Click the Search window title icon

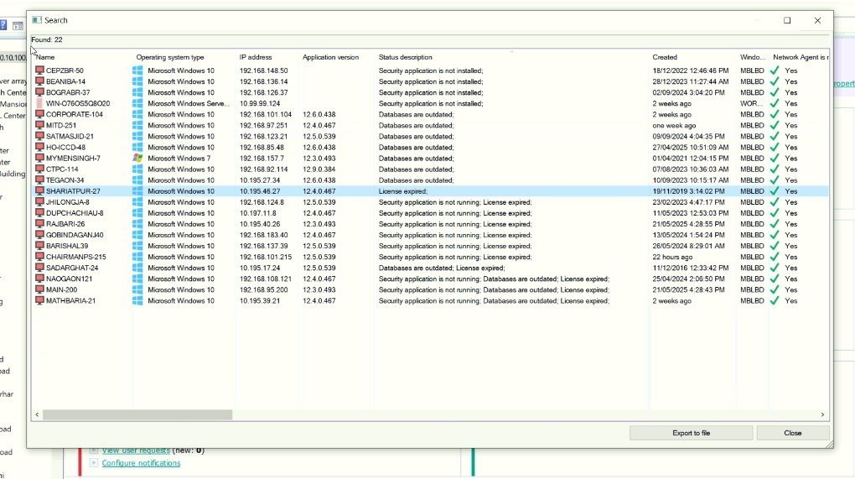(37, 20)
